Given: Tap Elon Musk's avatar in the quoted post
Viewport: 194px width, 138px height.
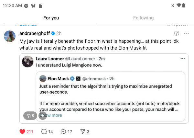Looking at the screenshot, I should (43, 78).
